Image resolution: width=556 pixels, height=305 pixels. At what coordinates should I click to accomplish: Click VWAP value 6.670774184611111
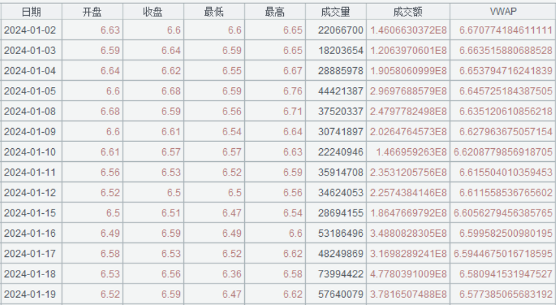(x=506, y=30)
